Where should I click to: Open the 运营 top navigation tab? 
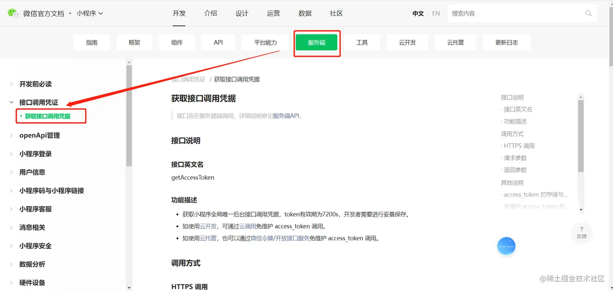(x=274, y=13)
